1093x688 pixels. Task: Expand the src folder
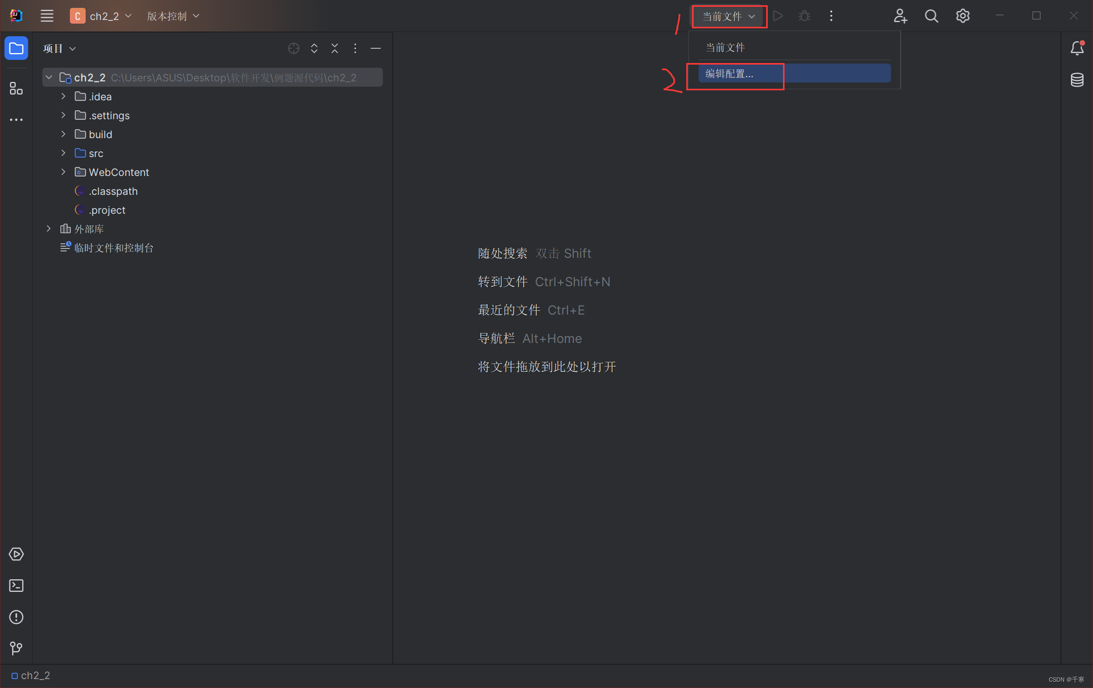click(64, 153)
